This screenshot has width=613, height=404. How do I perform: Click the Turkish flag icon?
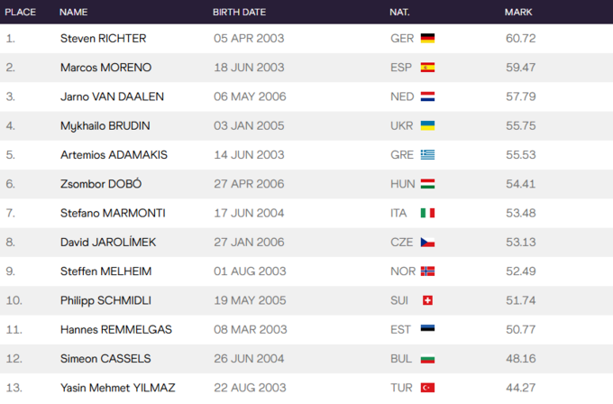click(x=427, y=388)
